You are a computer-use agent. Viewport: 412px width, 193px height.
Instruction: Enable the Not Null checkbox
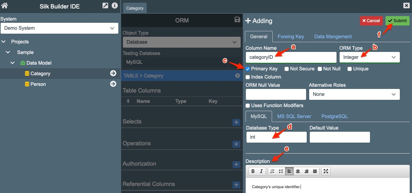click(x=320, y=69)
